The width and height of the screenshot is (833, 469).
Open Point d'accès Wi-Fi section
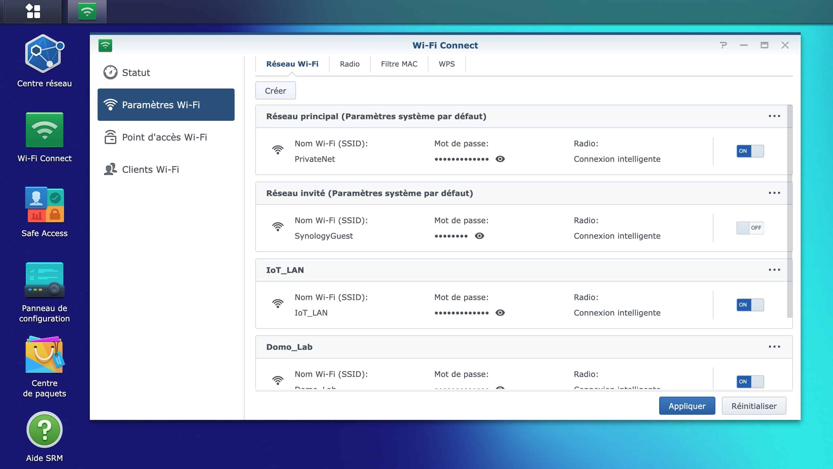coord(166,137)
